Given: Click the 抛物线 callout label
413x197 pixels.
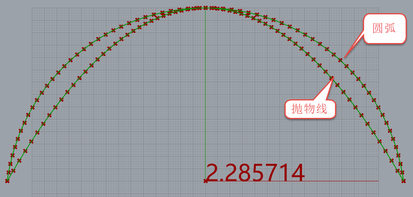Looking at the screenshot, I should pos(310,109).
